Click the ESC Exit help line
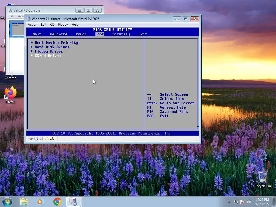The image size is (276, 207). tap(158, 116)
